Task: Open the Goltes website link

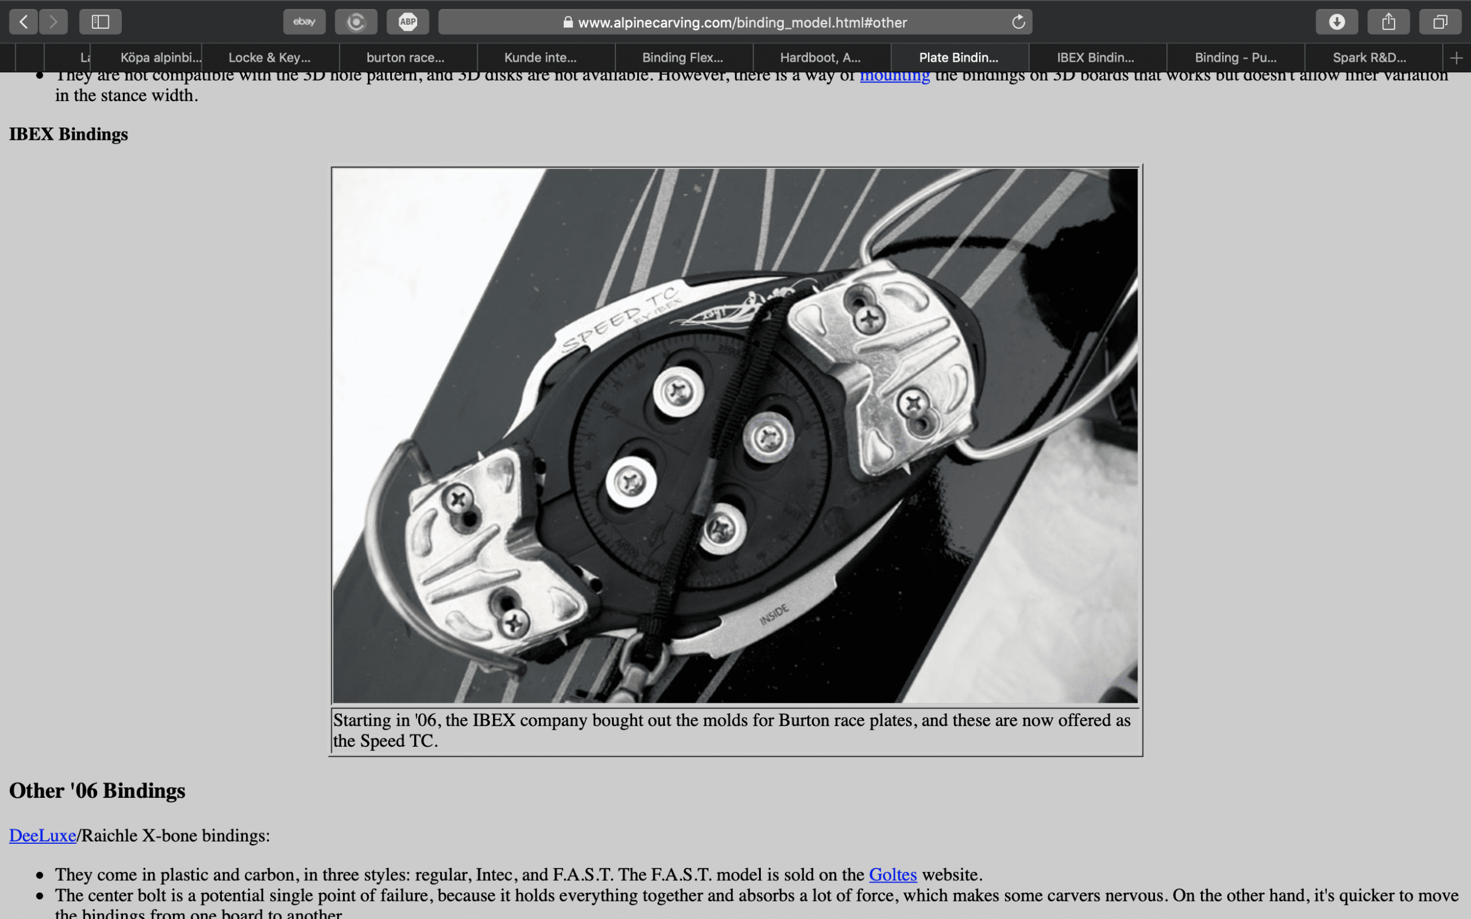Action: [x=893, y=875]
